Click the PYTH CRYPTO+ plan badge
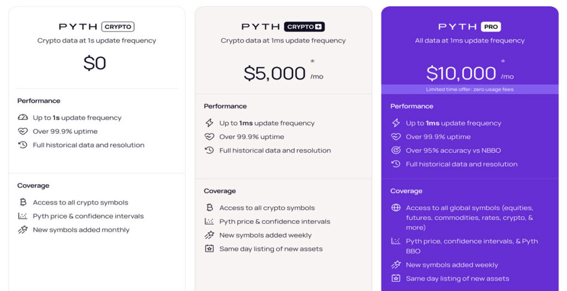 pyautogui.click(x=304, y=27)
